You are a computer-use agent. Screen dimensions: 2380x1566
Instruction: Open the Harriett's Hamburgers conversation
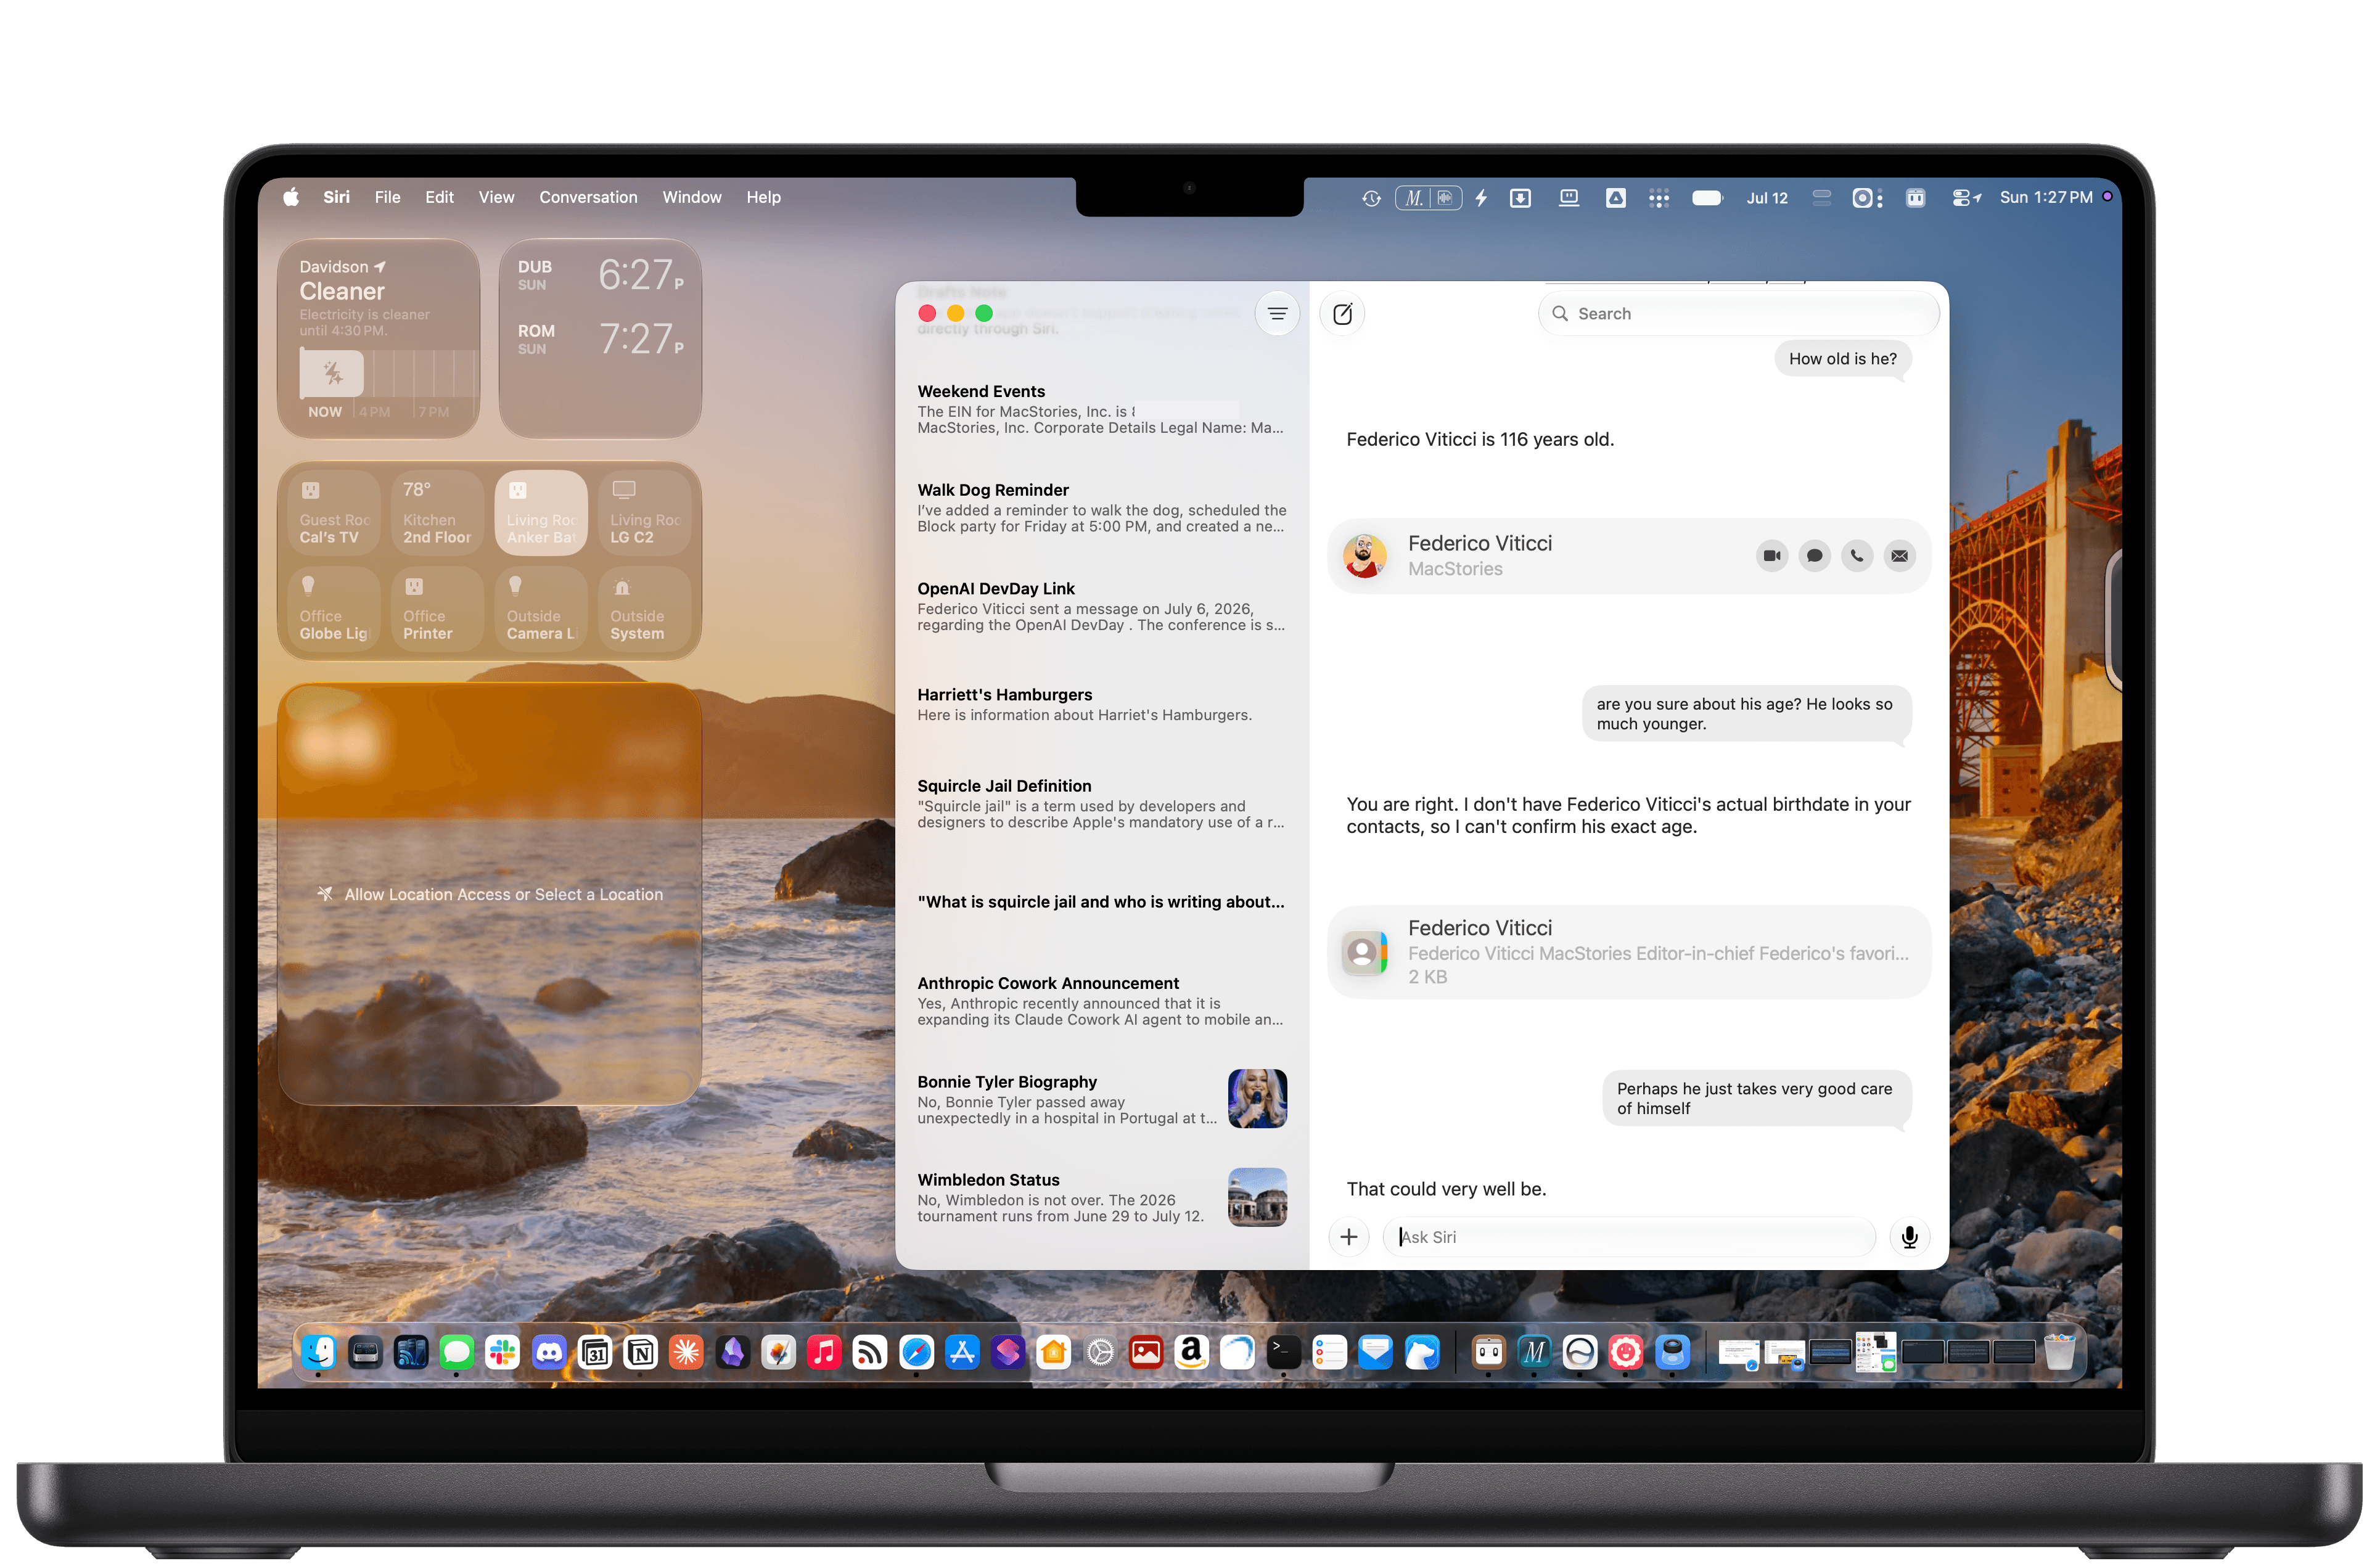(1101, 704)
